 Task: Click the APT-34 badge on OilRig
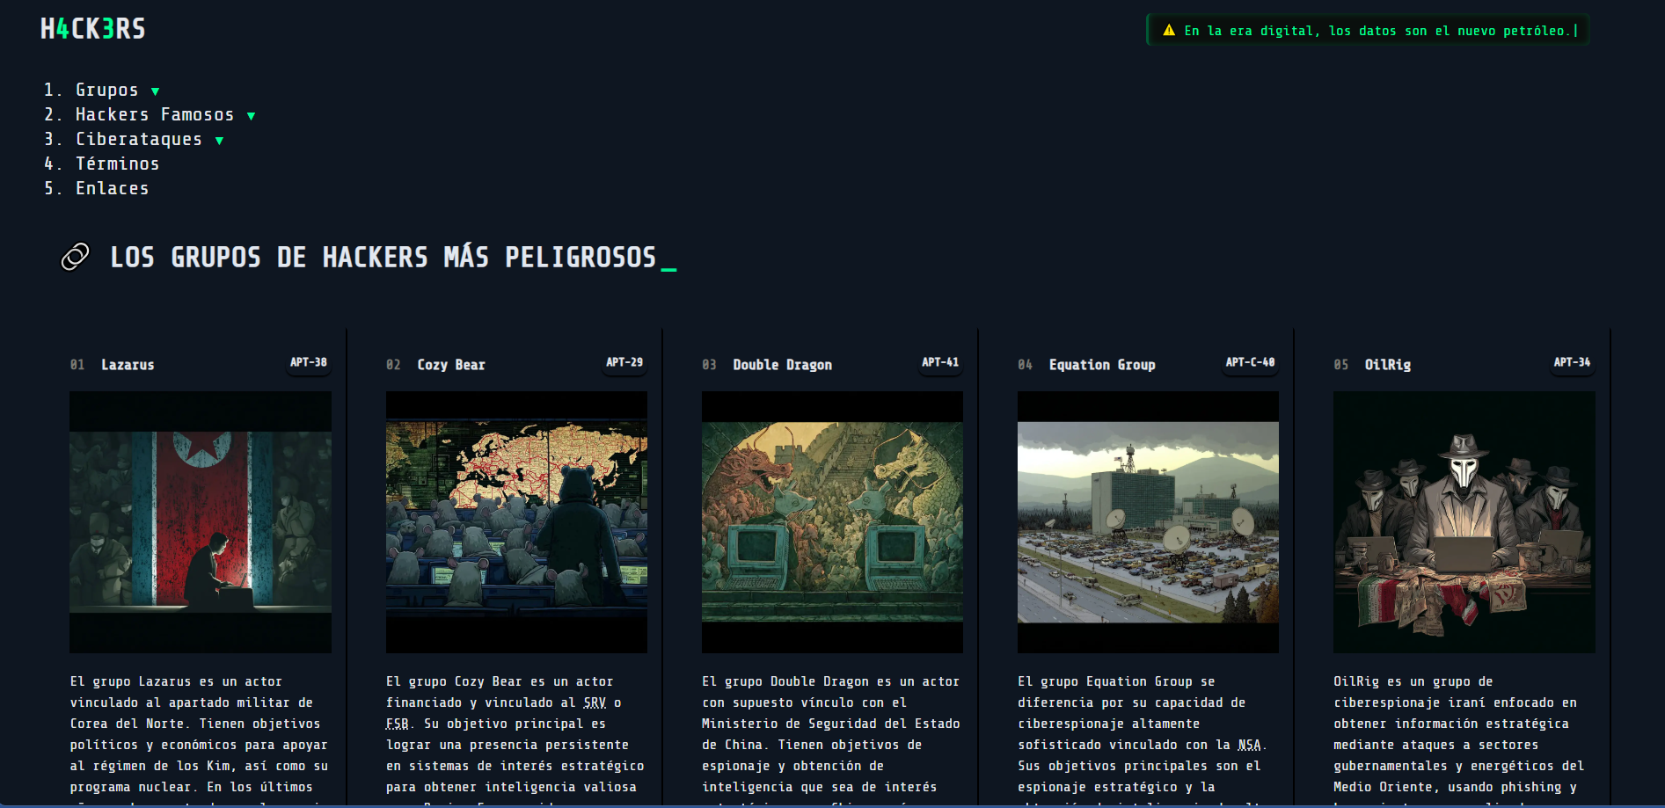[x=1572, y=362]
